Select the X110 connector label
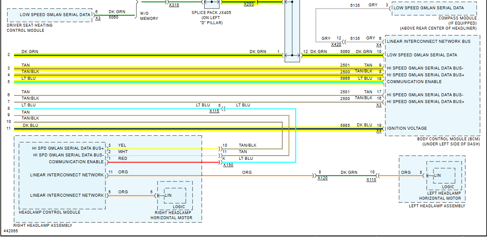Viewport: 487px width, 237px height. pos(371,180)
